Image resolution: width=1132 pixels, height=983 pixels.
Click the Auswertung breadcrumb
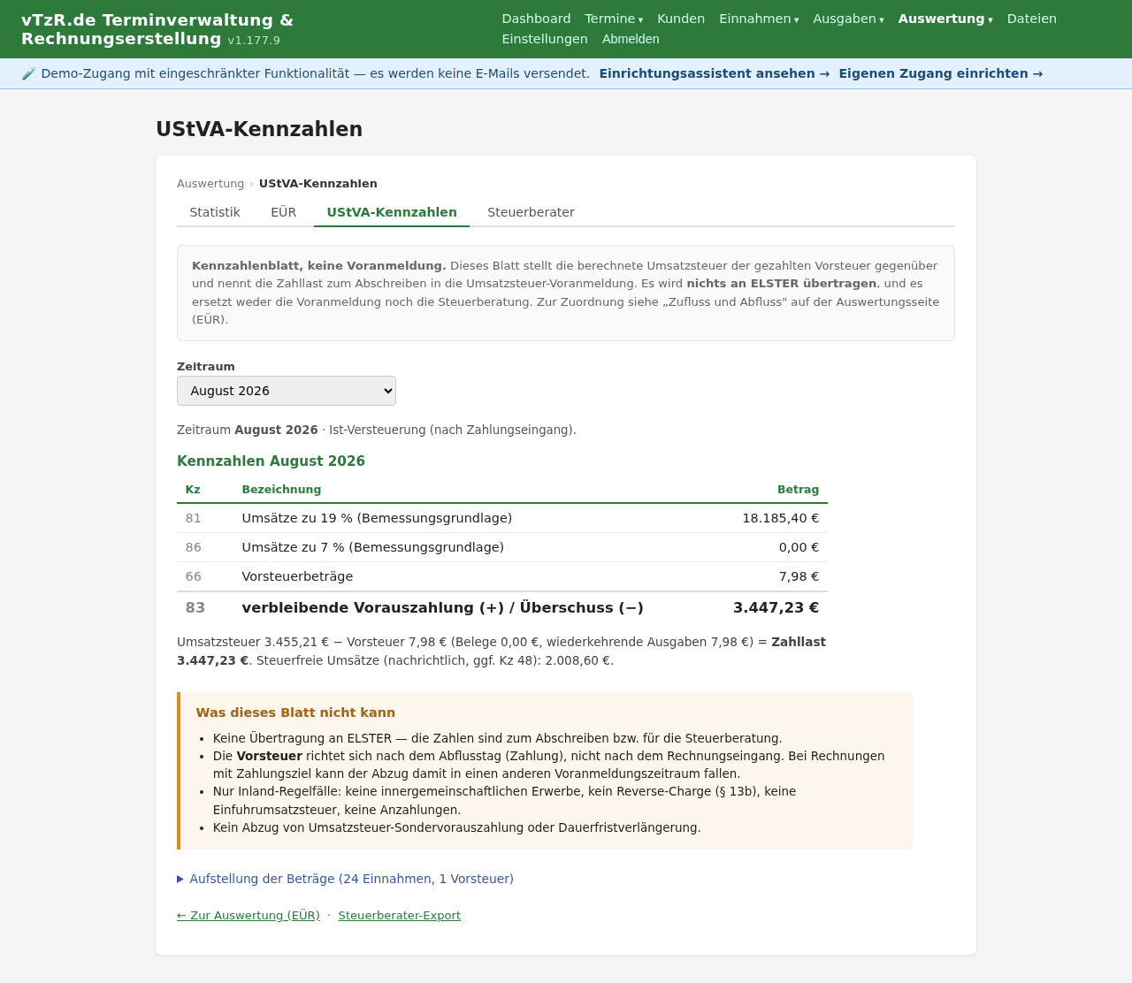pos(210,184)
